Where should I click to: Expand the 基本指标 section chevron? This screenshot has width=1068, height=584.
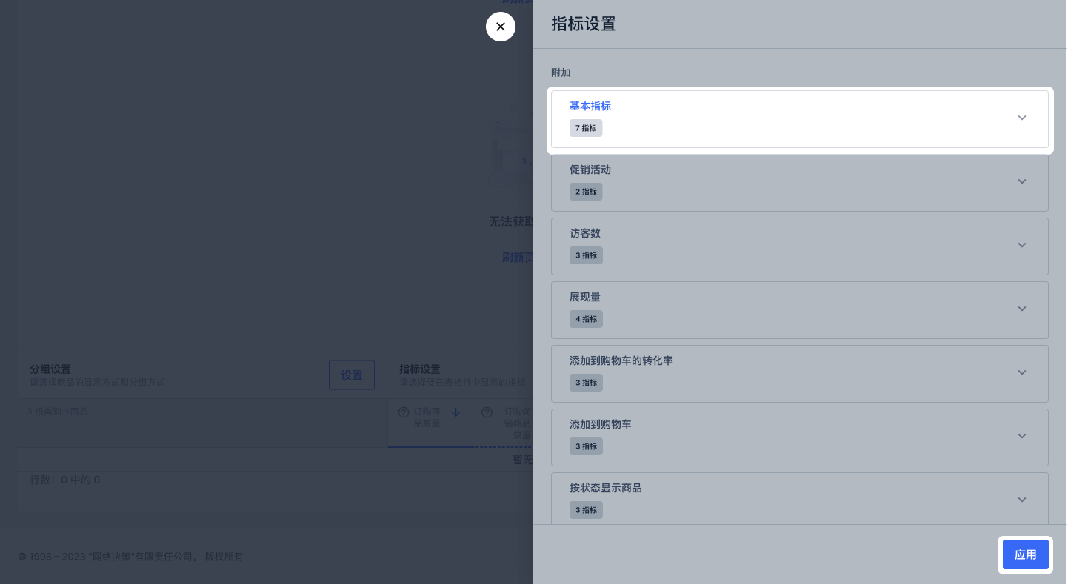[x=1022, y=118]
